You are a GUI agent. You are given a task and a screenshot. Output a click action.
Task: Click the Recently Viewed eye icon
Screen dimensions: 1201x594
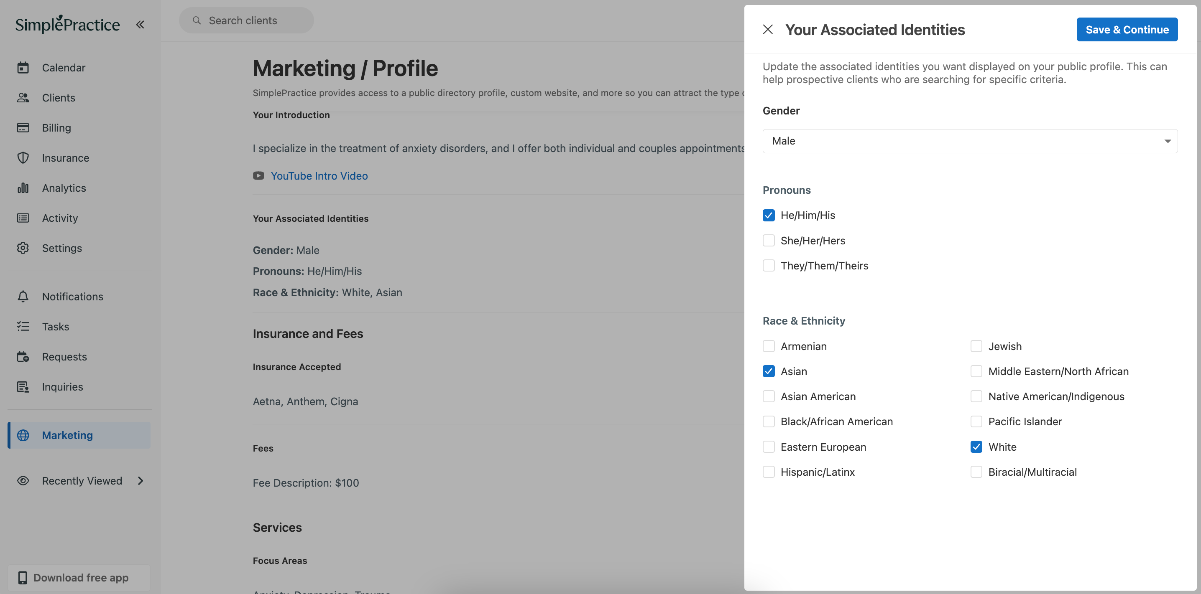[23, 481]
